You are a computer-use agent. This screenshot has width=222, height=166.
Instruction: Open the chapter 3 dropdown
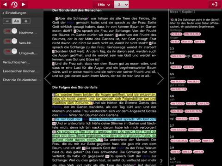[x=122, y=5]
